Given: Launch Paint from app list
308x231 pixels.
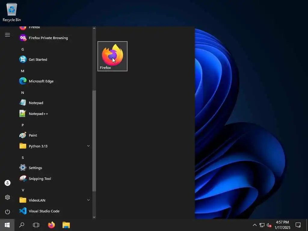Looking at the screenshot, I should tap(54, 135).
